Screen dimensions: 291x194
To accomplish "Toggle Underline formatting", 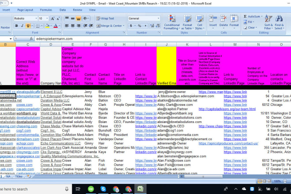I will pos(28,26).
